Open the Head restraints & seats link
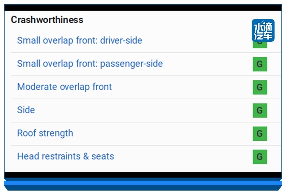This screenshot has height=194, width=286. click(x=66, y=156)
